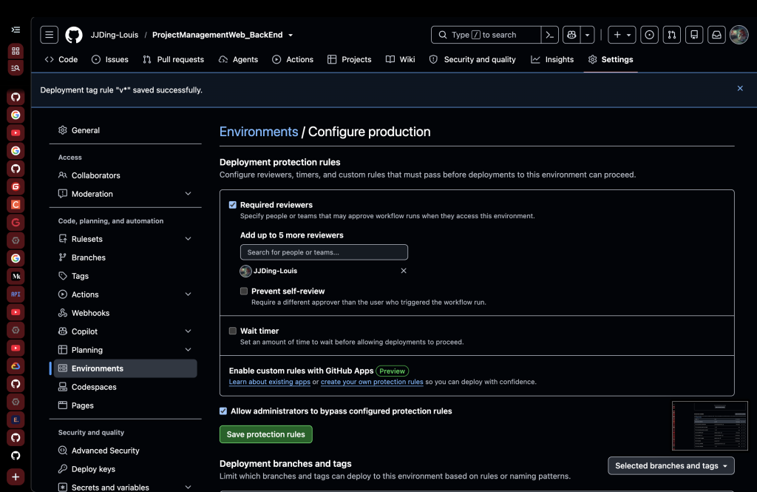The width and height of the screenshot is (757, 492).
Task: Enable the Wait timer checkbox
Action: [x=233, y=331]
